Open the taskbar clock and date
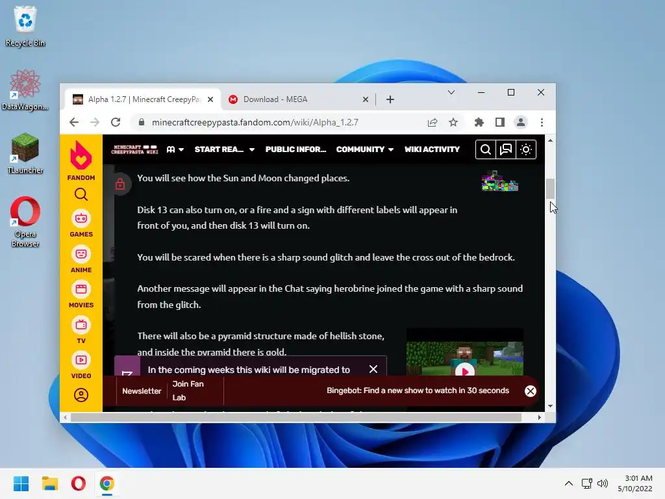The image size is (665, 499). pos(635,483)
